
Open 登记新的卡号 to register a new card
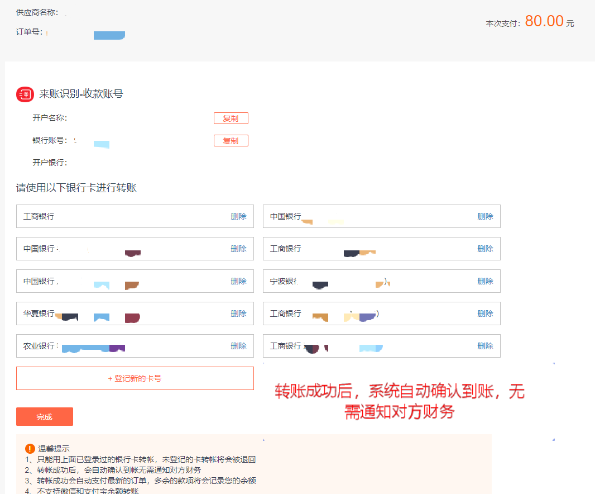tap(135, 378)
